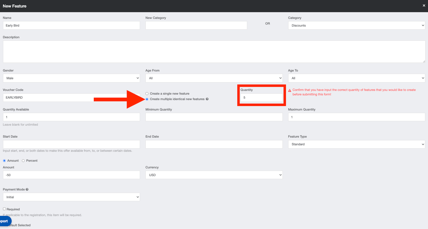428x229 pixels.
Task: Click the quantity confirmation warning text
Action: tap(354, 92)
